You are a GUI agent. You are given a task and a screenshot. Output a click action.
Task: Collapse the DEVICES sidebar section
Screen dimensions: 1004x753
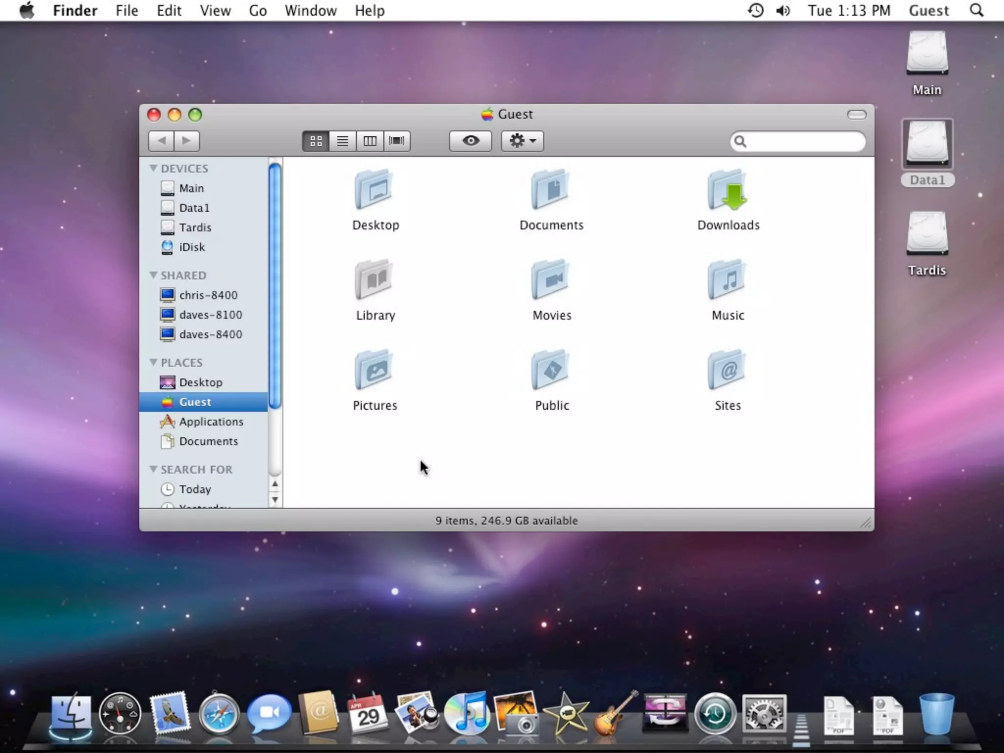(x=153, y=168)
